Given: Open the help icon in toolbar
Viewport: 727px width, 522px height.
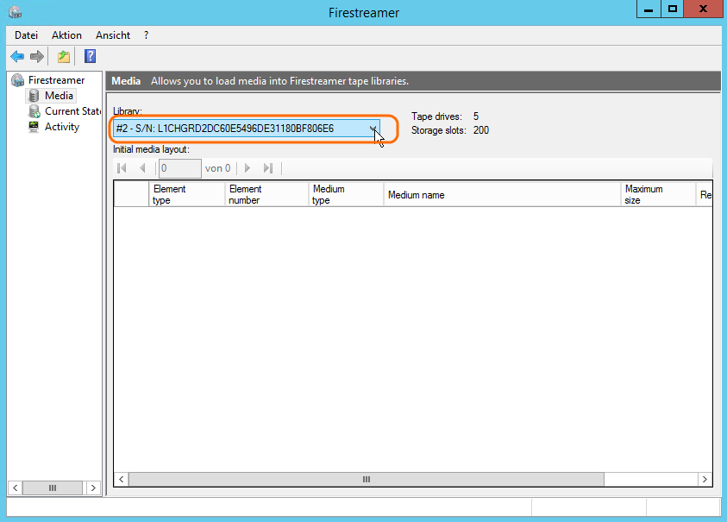Looking at the screenshot, I should (x=90, y=57).
